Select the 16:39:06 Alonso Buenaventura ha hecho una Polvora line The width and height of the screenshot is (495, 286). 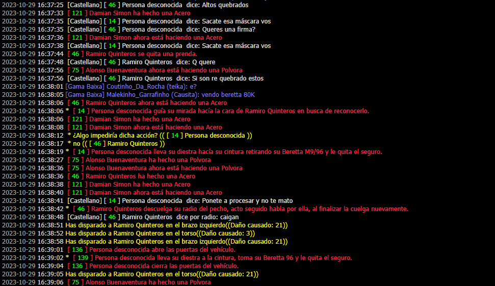pos(106,282)
